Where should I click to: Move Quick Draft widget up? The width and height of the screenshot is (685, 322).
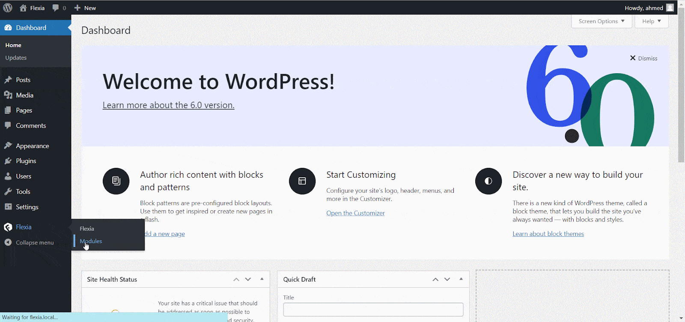point(435,279)
